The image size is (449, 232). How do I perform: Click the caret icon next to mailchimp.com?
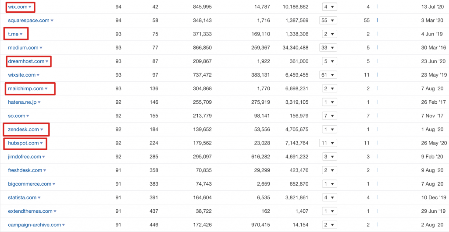click(46, 89)
